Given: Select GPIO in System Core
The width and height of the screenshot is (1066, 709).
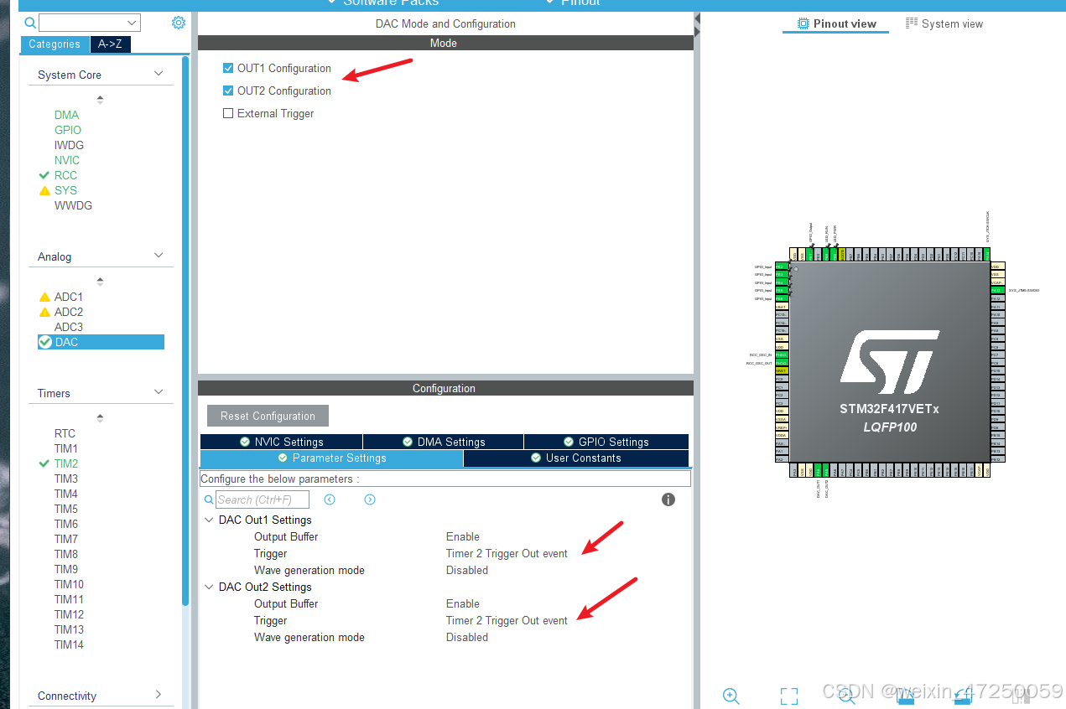Looking at the screenshot, I should click(x=68, y=130).
